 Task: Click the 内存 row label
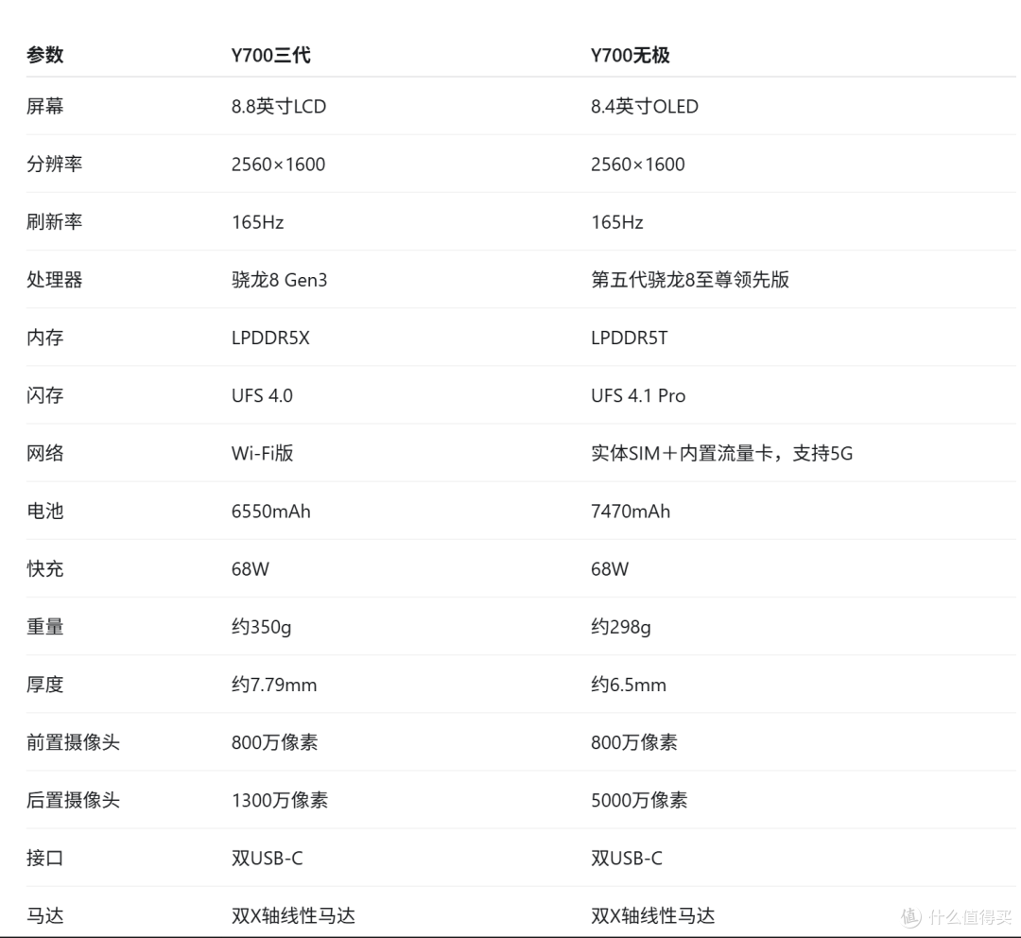click(45, 338)
